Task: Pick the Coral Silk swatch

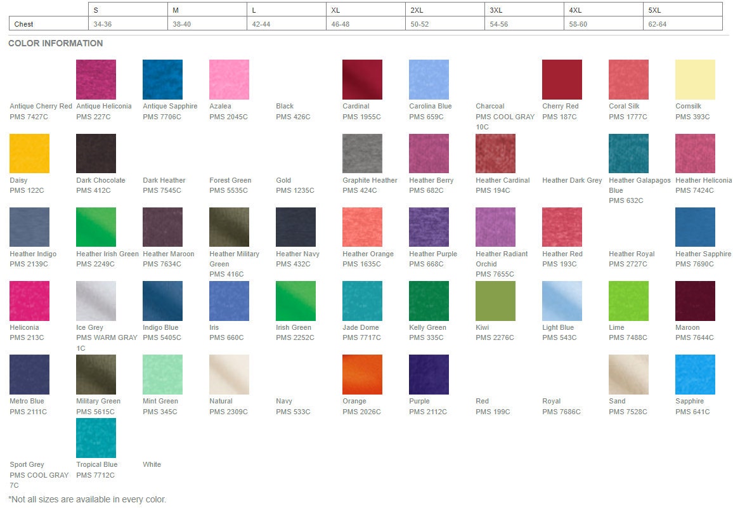Action: [x=629, y=79]
